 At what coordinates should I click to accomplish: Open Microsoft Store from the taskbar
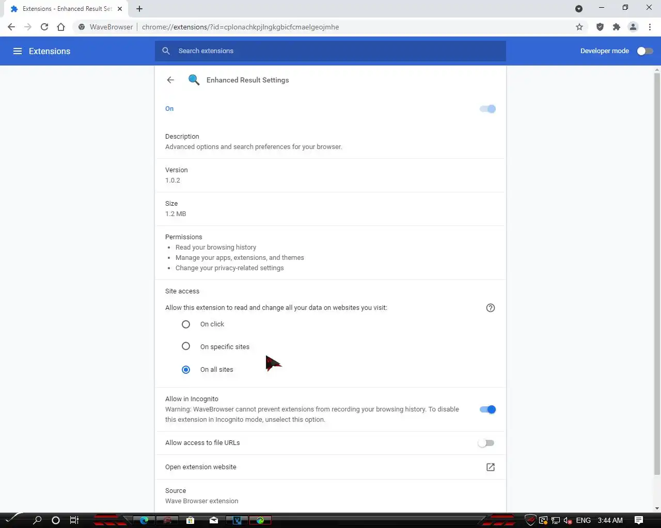point(190,520)
